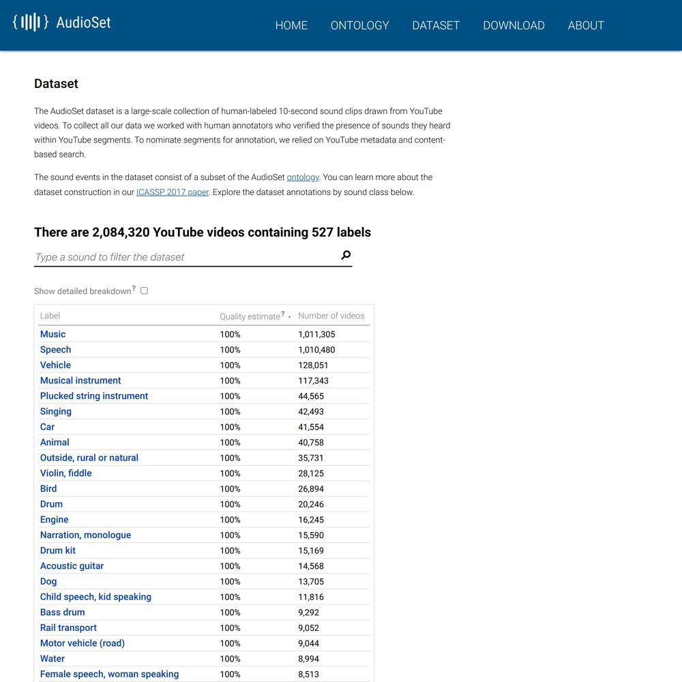Click the Singing video count 42,493
This screenshot has width=682, height=682.
[x=311, y=411]
